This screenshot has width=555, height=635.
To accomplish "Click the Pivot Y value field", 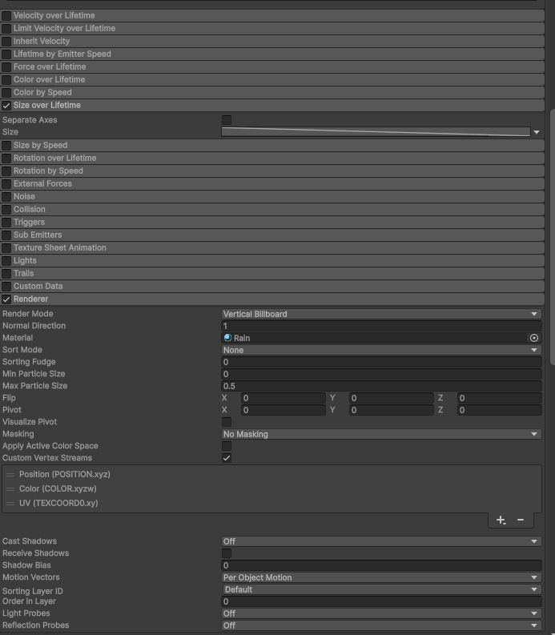I will pyautogui.click(x=392, y=410).
